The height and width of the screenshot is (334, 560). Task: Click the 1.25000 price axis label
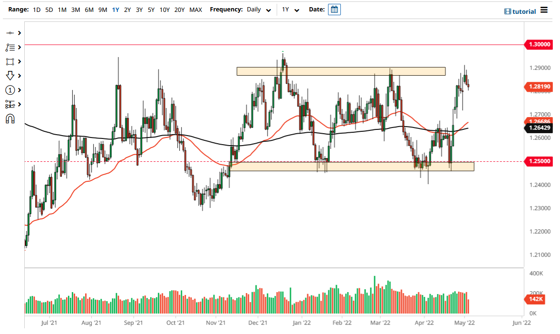540,161
